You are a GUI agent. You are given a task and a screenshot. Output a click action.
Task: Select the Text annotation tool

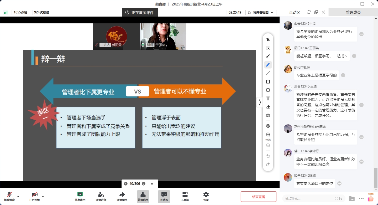pos(268,99)
